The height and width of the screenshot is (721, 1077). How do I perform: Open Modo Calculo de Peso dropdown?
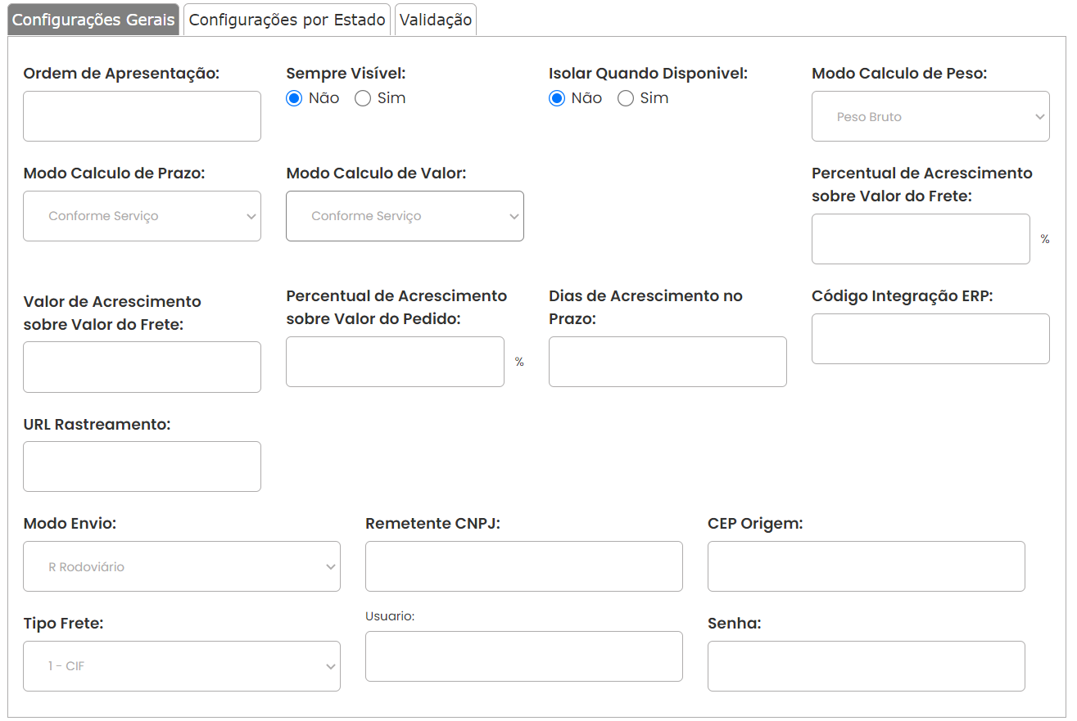(x=930, y=116)
